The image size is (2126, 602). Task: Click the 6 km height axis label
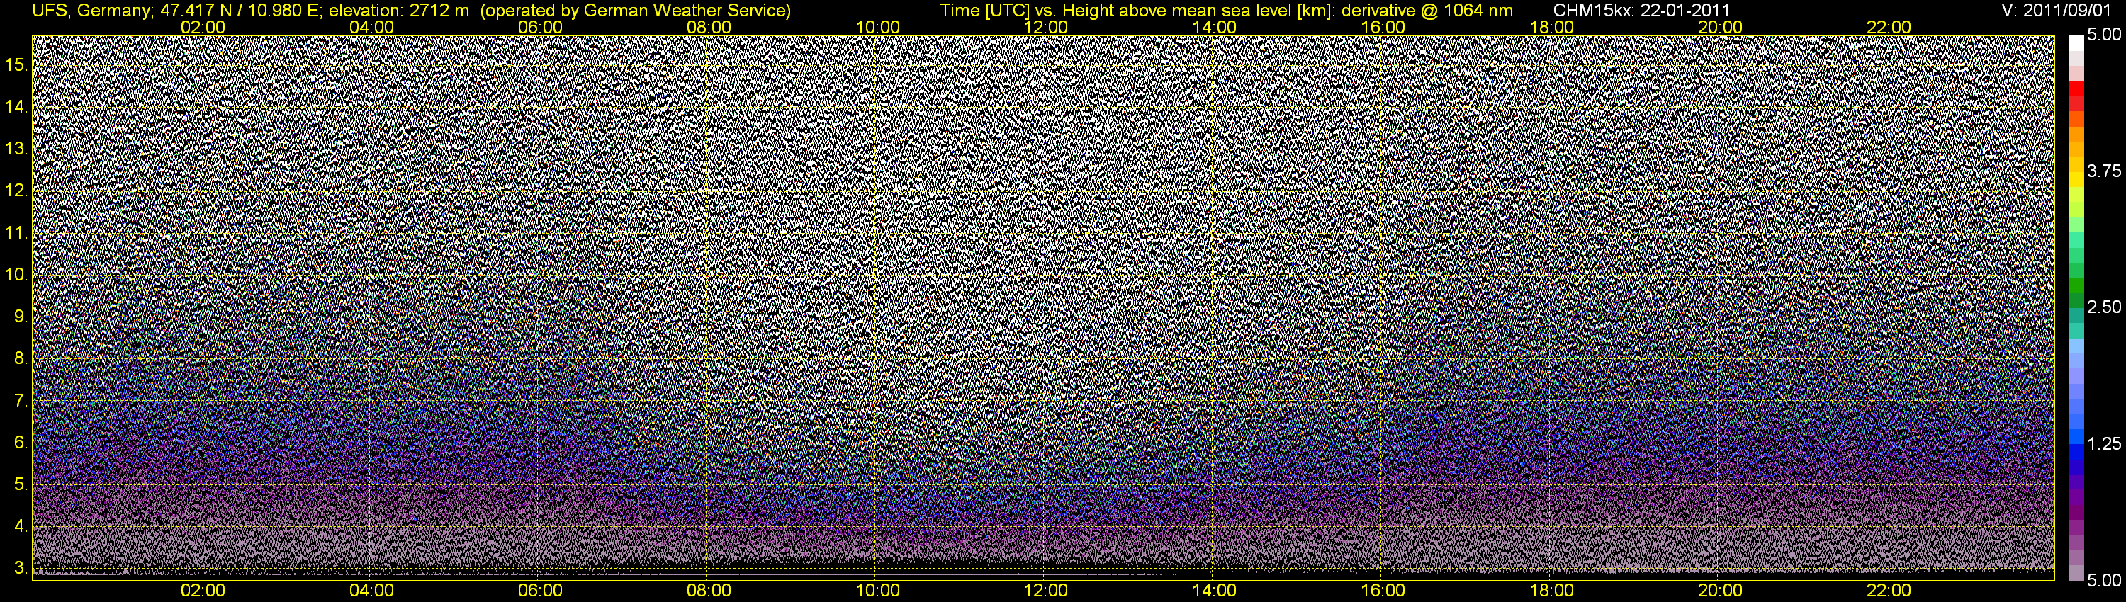21,443
